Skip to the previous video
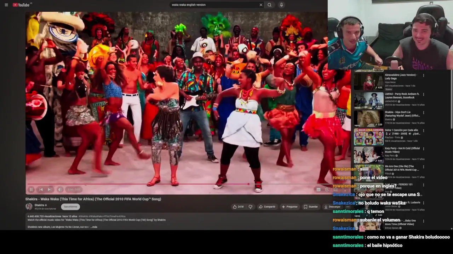This screenshot has width=453, height=254. point(41,189)
